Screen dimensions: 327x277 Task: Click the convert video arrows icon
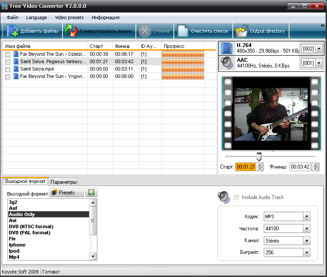71,31
